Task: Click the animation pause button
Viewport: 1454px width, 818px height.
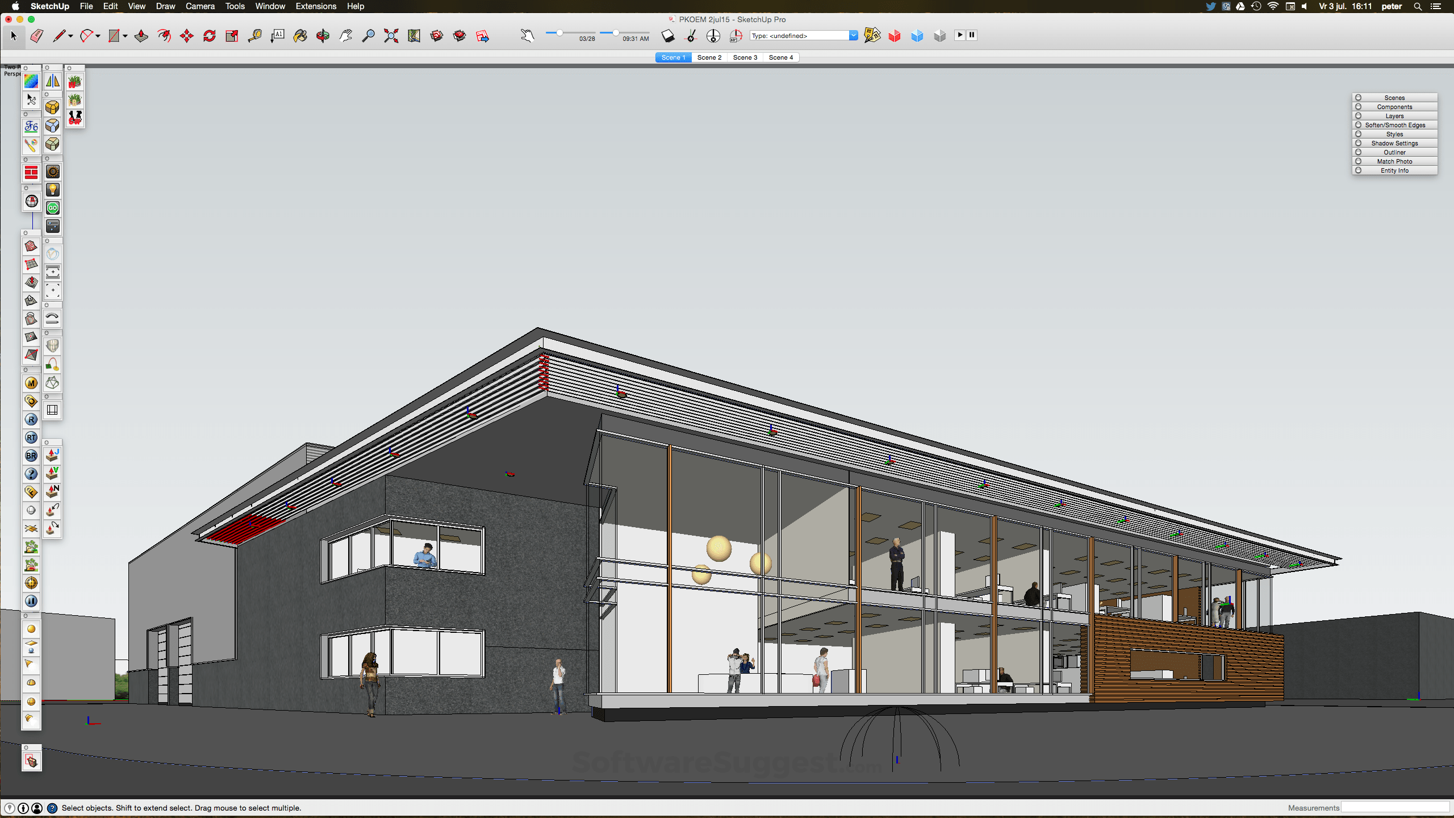Action: click(972, 35)
